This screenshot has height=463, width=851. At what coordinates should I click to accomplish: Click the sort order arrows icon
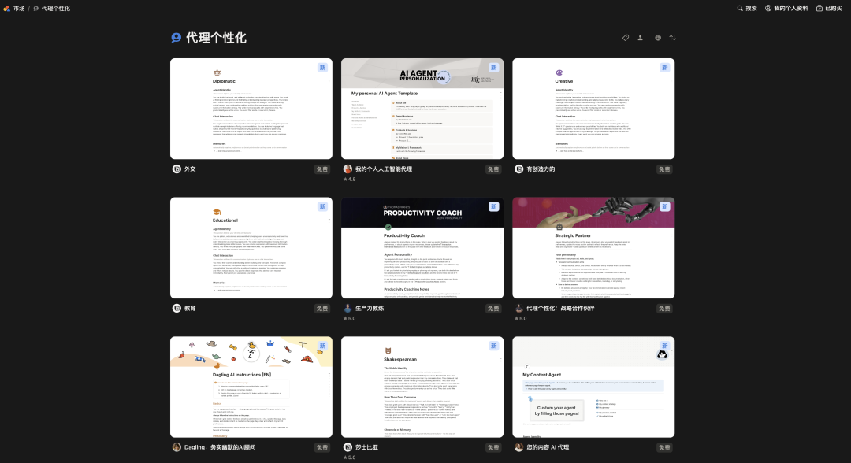point(672,38)
